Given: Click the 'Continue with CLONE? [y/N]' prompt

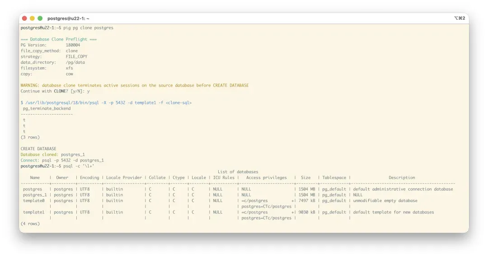Looking at the screenshot, I should (x=52, y=92).
